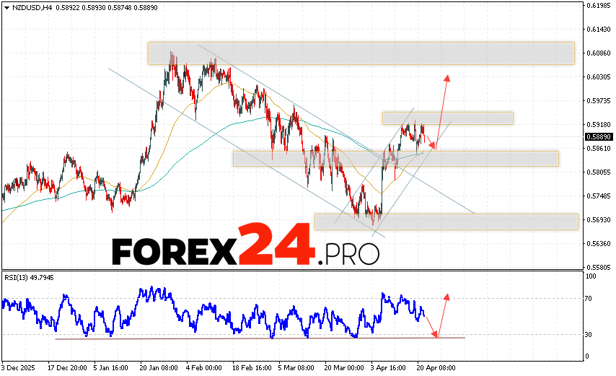Click the 0.61985 price axis label
This screenshot has height=376, width=616.
pos(599,6)
